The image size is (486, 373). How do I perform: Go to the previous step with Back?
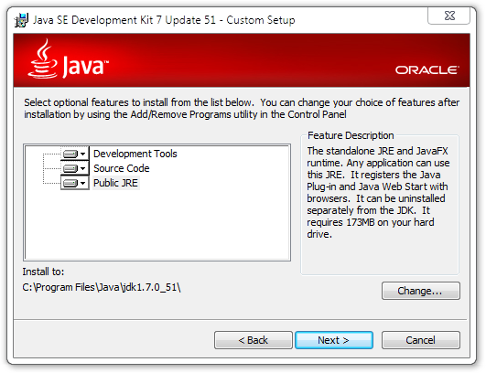tap(254, 340)
